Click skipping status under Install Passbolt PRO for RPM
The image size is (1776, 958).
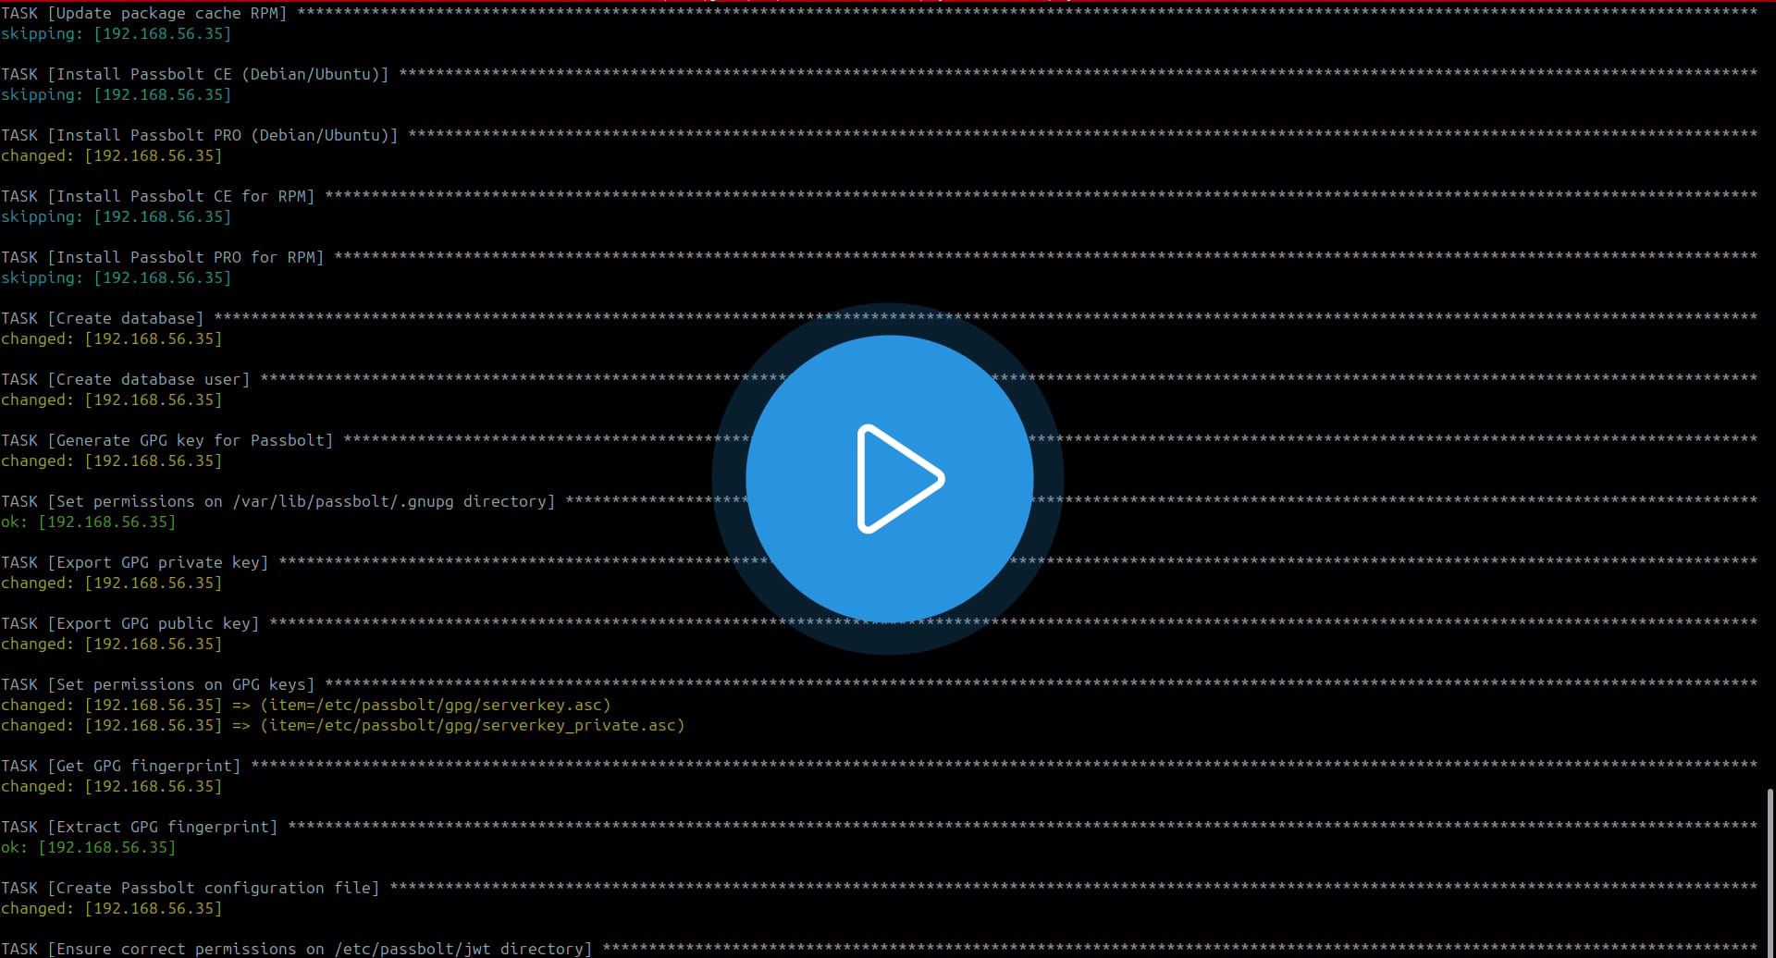coord(117,277)
